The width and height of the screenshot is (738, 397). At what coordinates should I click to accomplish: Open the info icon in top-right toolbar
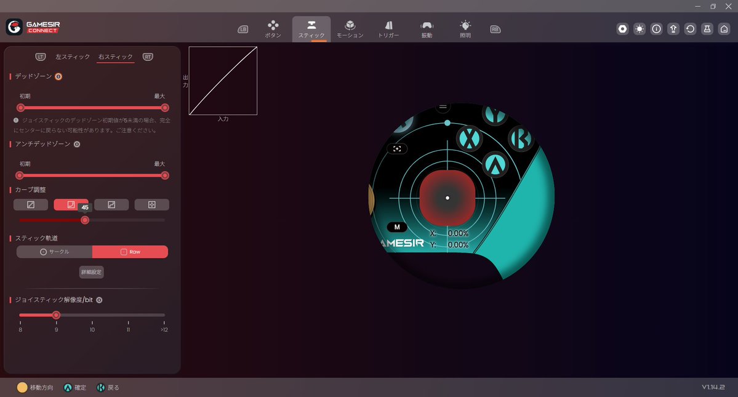click(x=656, y=29)
